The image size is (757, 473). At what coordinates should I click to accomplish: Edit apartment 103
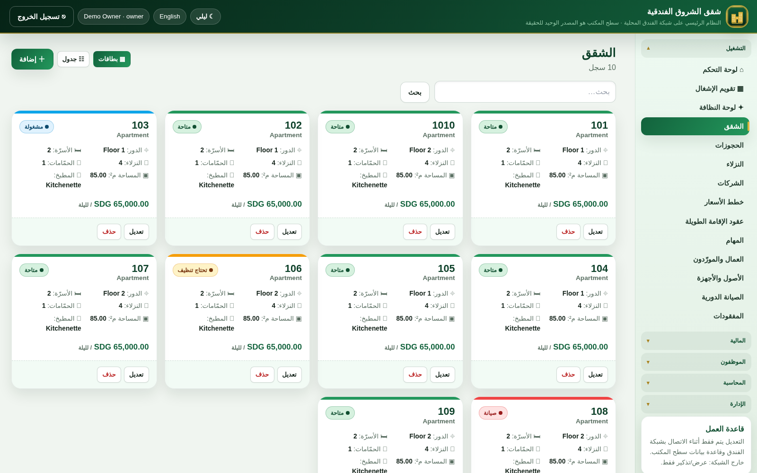(x=136, y=232)
